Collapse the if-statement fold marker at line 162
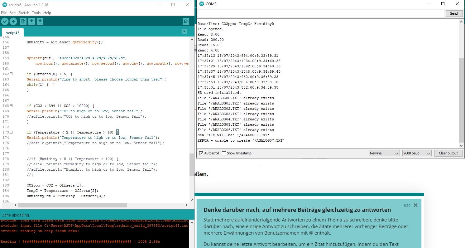Screen dimensions: 465x248 coord(11,74)
